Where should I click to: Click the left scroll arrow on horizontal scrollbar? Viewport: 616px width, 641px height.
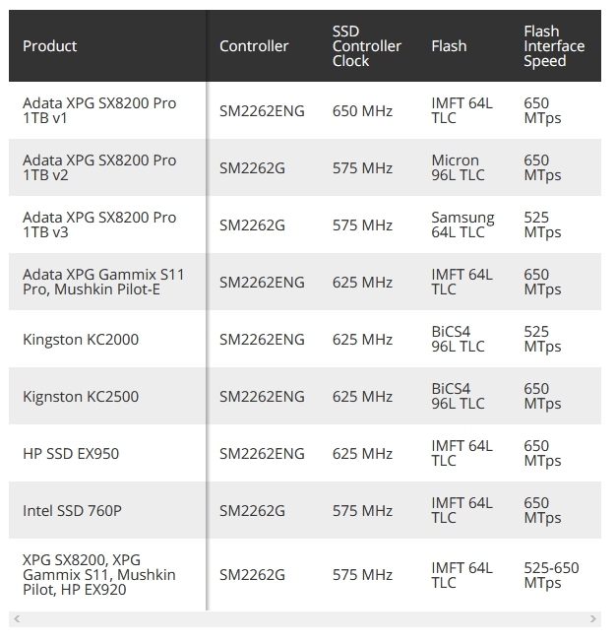click(x=17, y=619)
